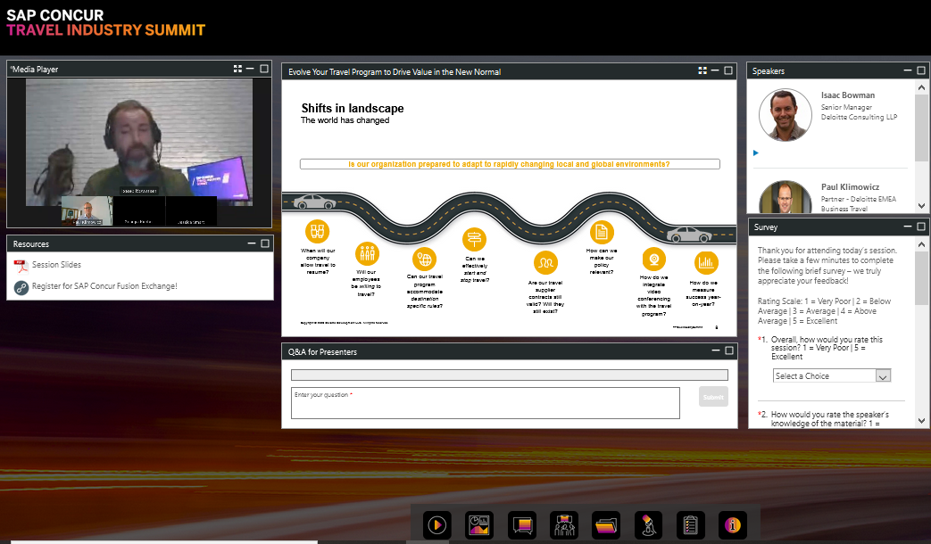Open the media player dock icon
Image resolution: width=931 pixels, height=544 pixels.
tap(437, 525)
